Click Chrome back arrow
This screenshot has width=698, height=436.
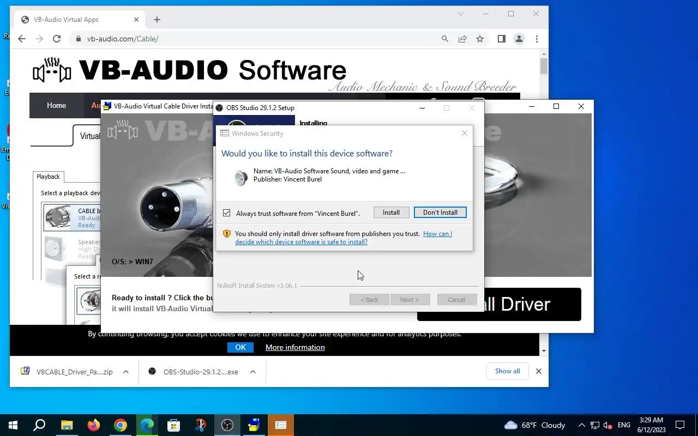point(22,39)
